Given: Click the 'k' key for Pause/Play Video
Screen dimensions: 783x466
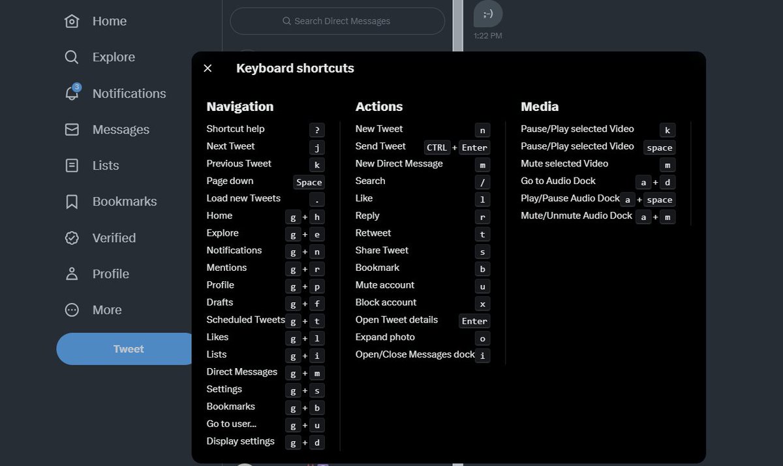Looking at the screenshot, I should point(668,130).
